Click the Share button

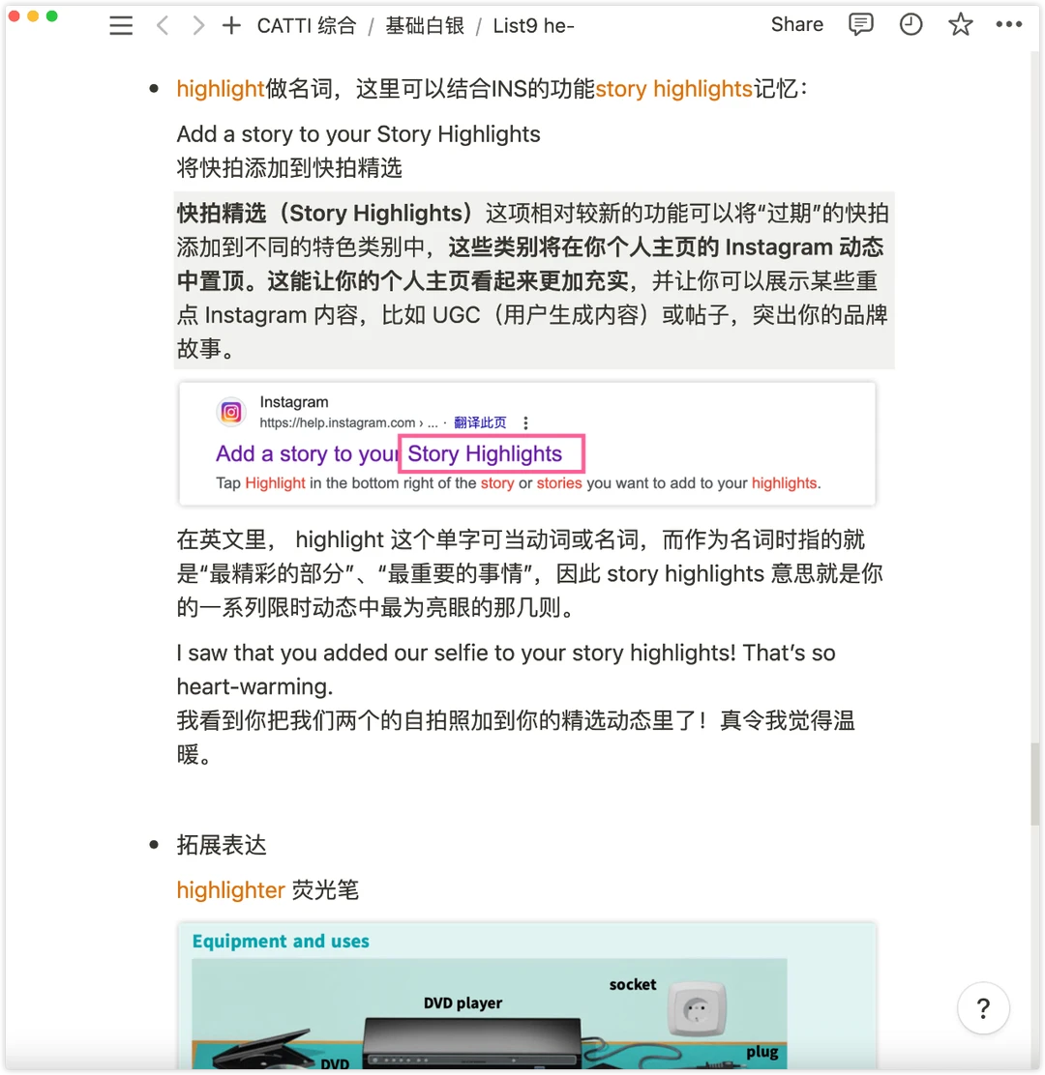(796, 25)
